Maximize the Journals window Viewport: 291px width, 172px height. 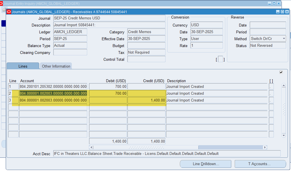tap(282, 12)
